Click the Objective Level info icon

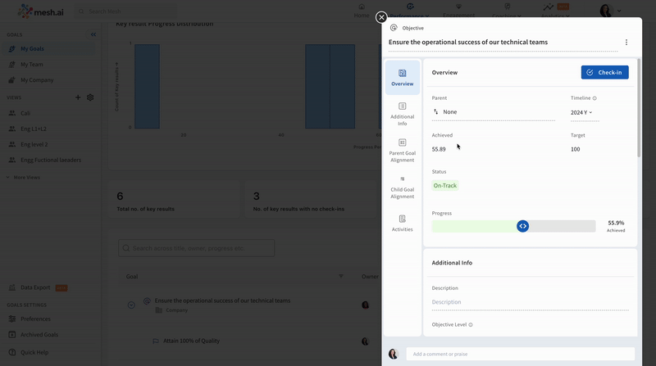(471, 324)
